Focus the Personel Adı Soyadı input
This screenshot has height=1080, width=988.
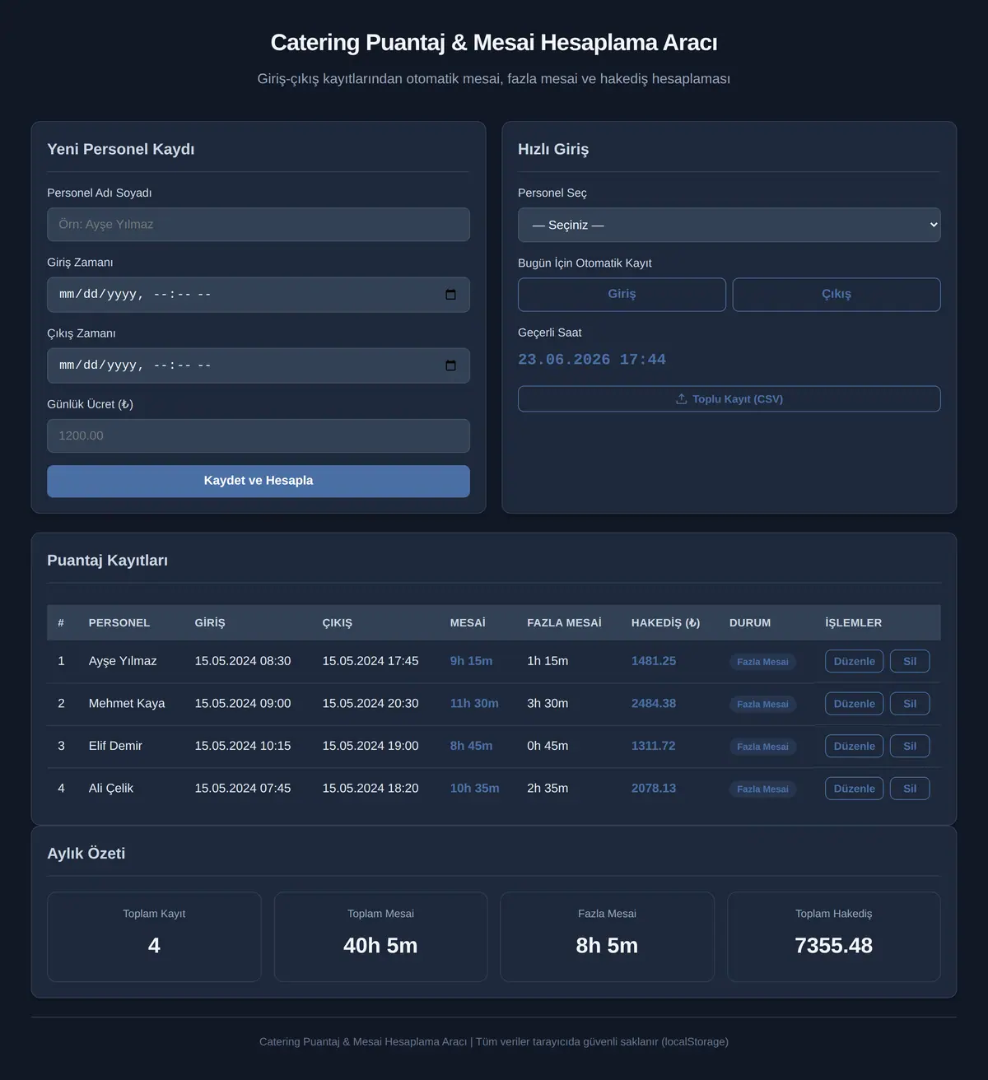pos(259,225)
